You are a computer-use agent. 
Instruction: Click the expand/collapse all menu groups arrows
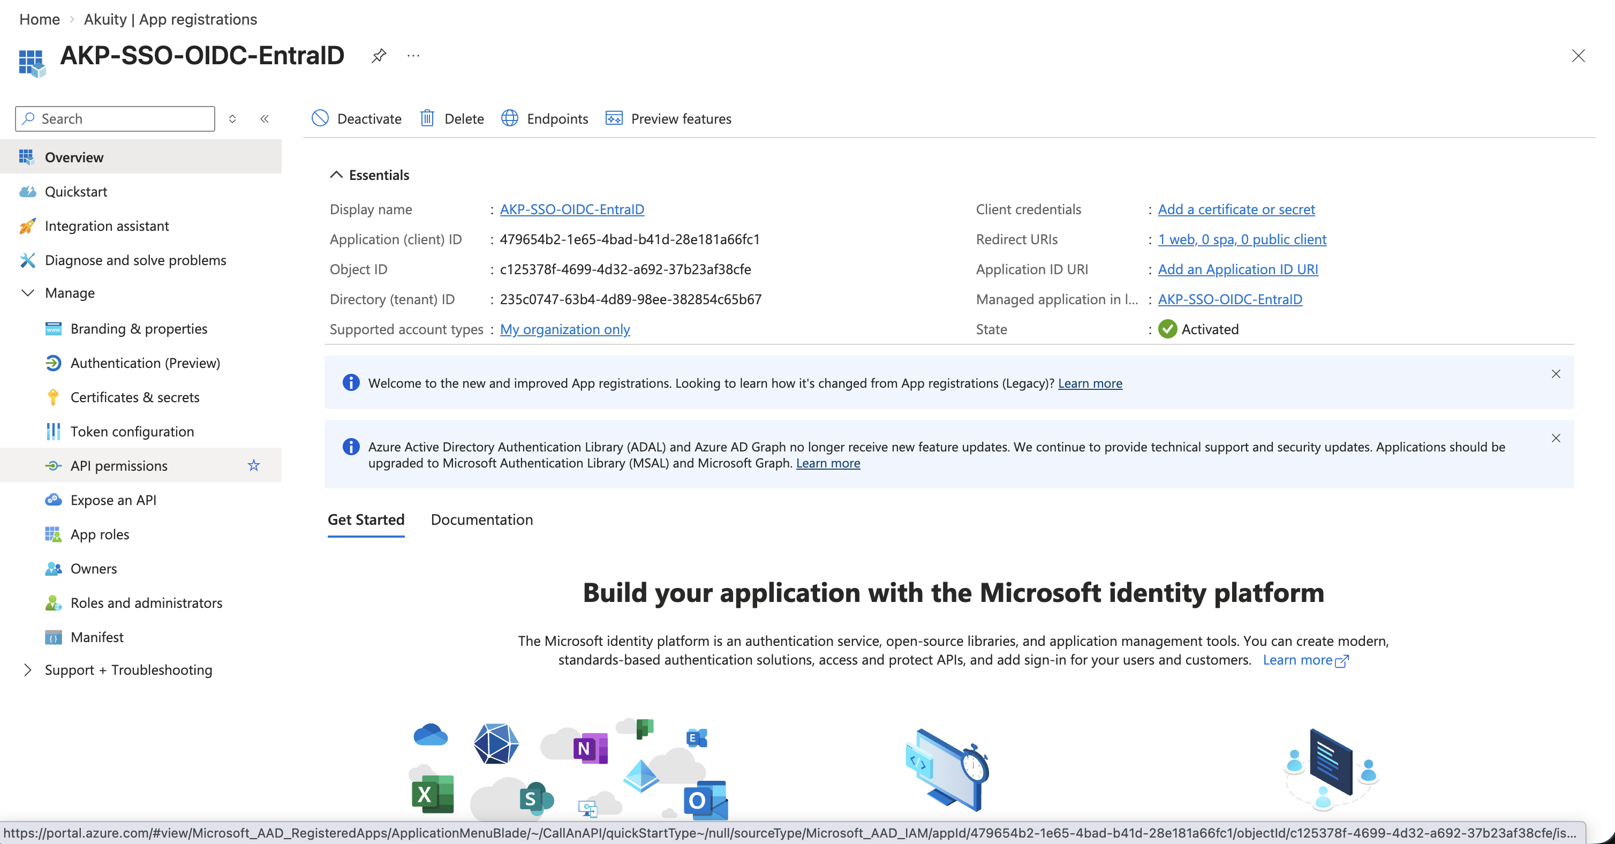232,118
